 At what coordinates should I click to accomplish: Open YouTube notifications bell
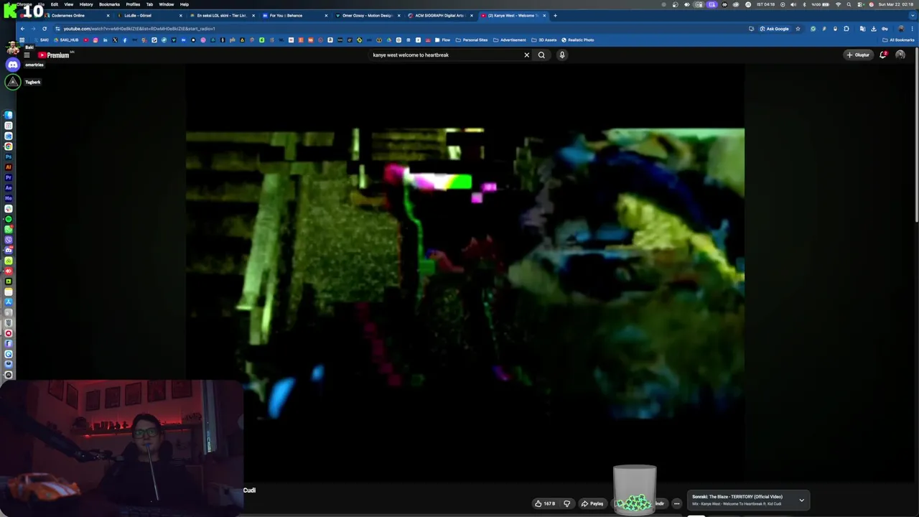point(883,55)
